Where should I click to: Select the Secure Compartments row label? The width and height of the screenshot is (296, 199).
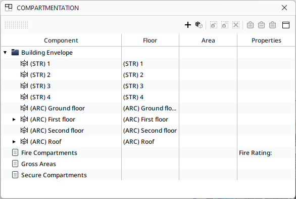click(54, 175)
